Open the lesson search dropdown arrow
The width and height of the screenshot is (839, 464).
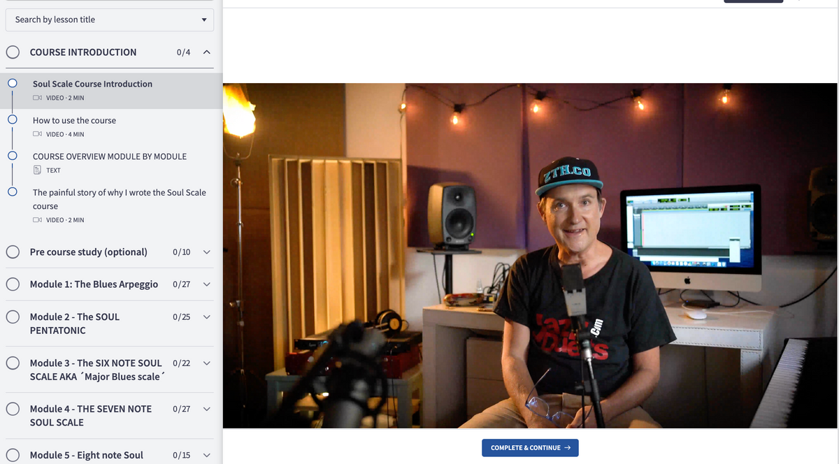(x=204, y=20)
